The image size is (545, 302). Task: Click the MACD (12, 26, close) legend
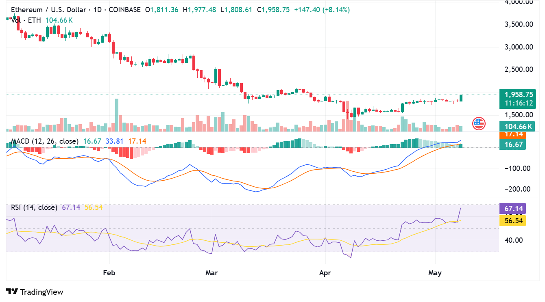pos(45,141)
